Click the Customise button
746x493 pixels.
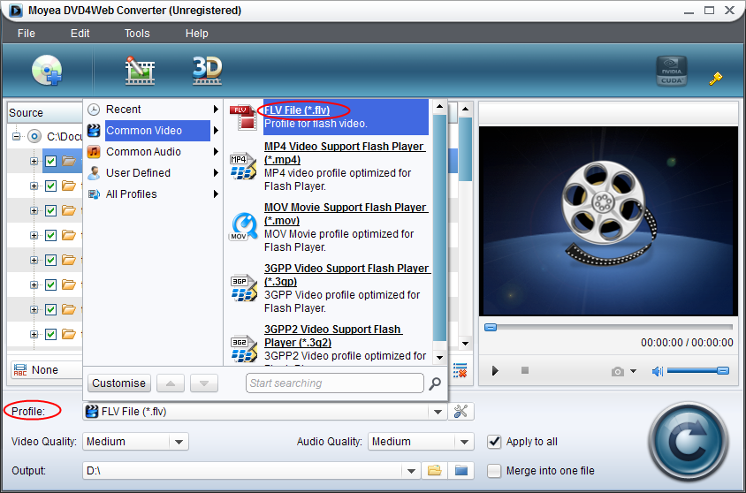tap(119, 383)
